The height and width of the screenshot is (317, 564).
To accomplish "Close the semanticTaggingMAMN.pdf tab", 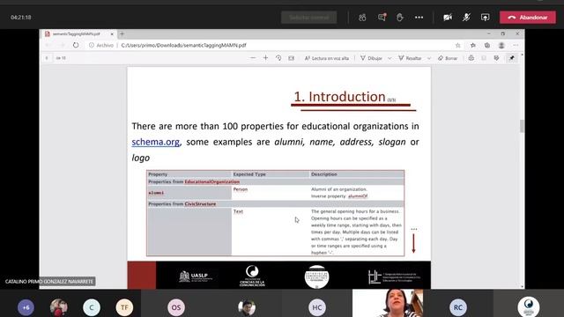I will (x=112, y=33).
